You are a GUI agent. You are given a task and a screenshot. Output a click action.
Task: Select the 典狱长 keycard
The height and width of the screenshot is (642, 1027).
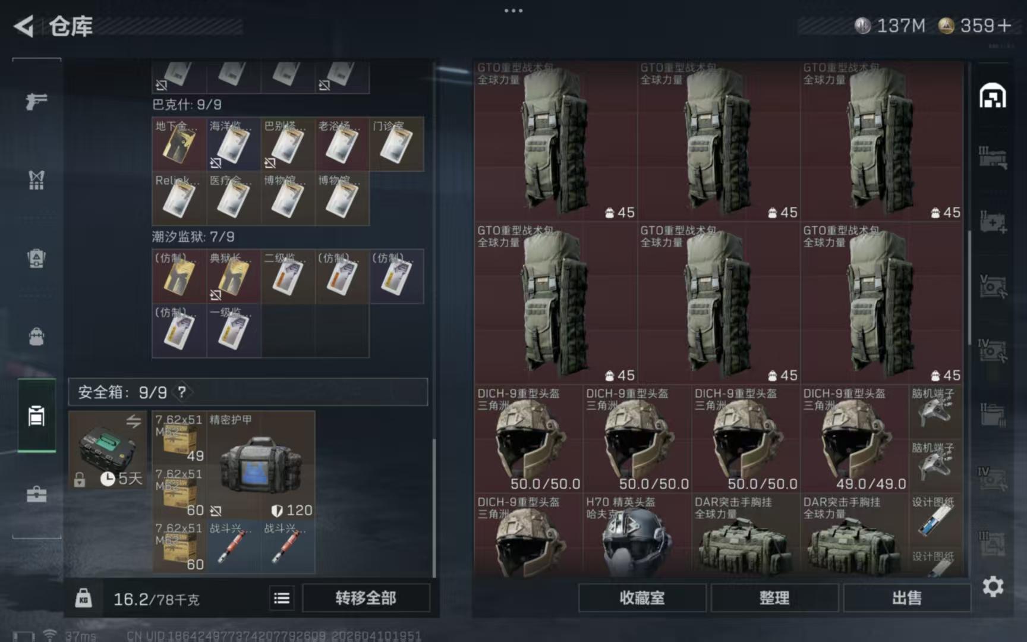click(234, 276)
